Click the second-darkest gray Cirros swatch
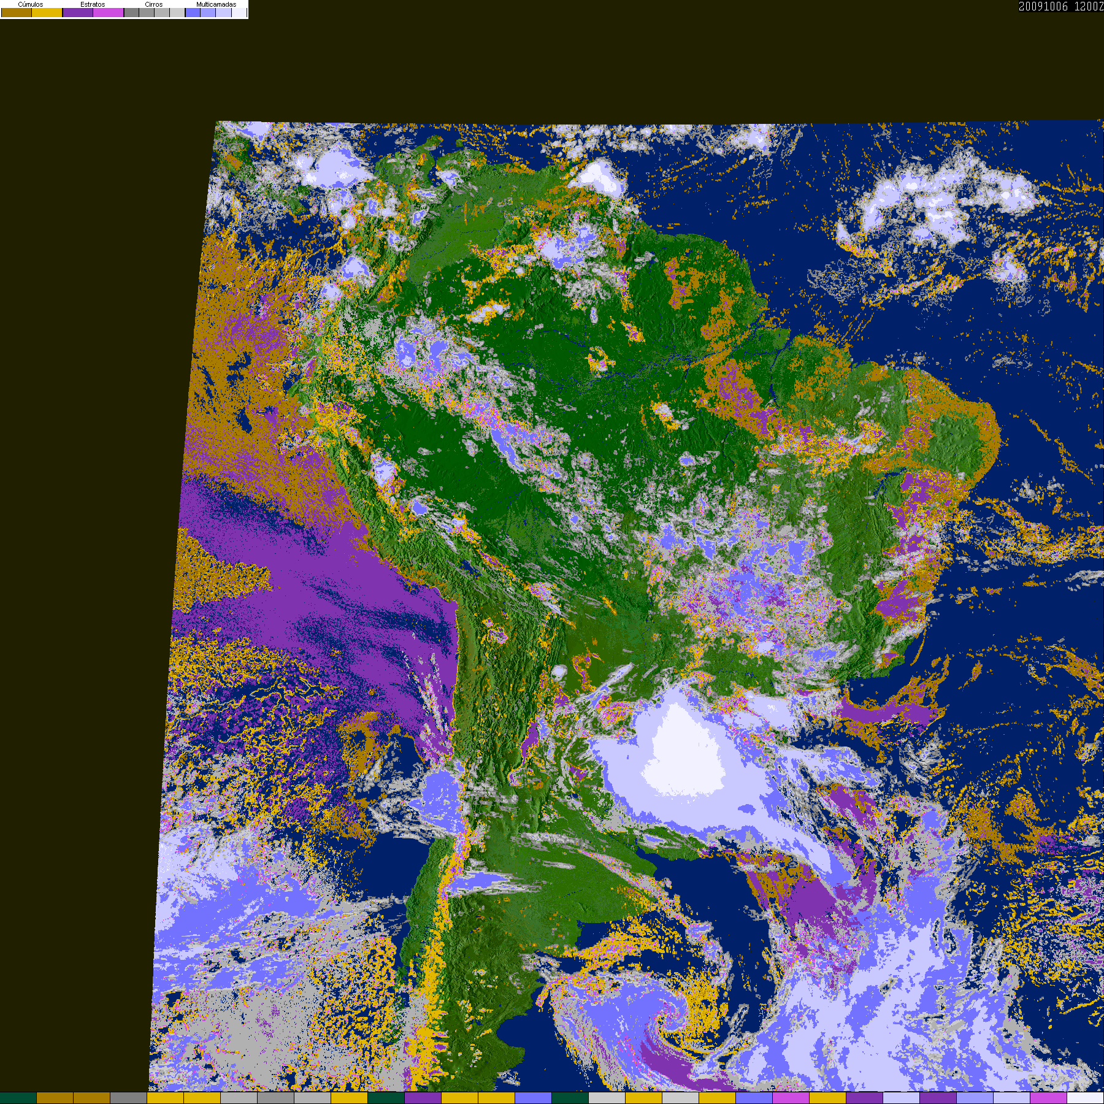Image resolution: width=1104 pixels, height=1104 pixels. [147, 12]
